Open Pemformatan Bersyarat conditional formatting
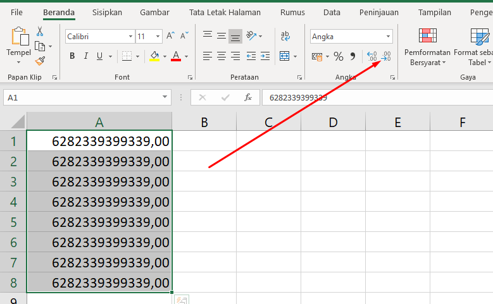Image resolution: width=493 pixels, height=304 pixels. pos(428,47)
